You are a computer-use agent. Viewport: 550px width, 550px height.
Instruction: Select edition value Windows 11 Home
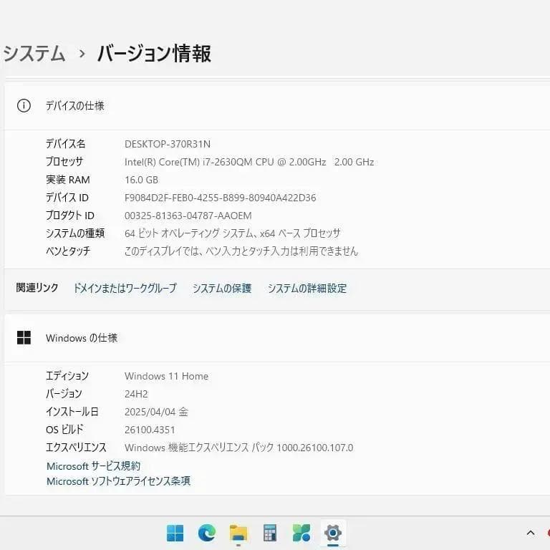166,376
